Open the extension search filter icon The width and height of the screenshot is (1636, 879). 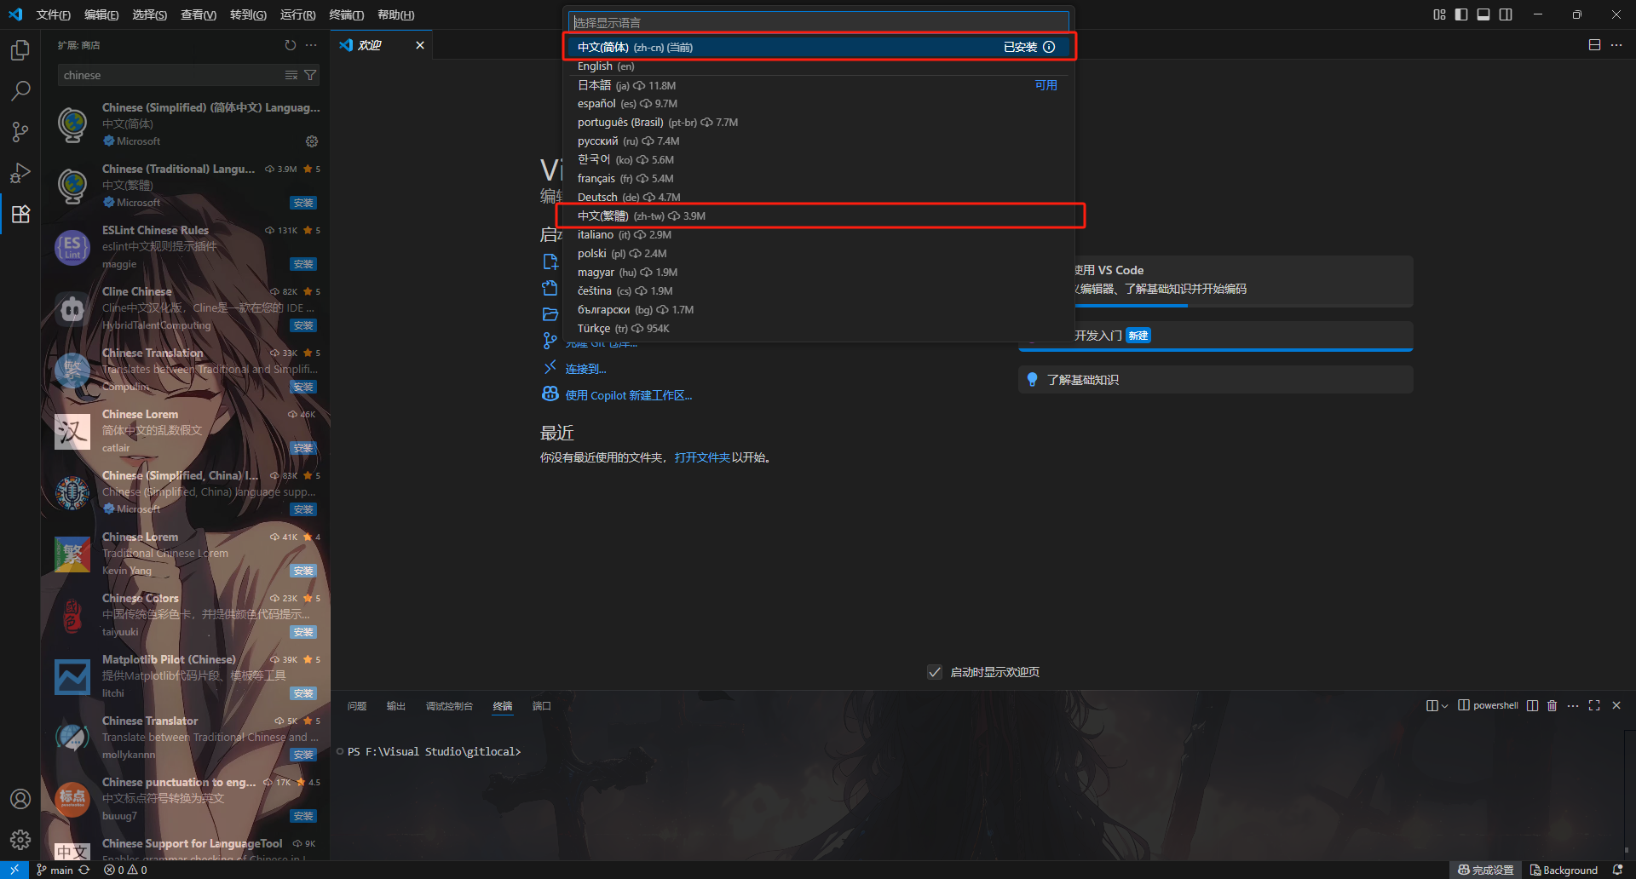click(x=310, y=76)
